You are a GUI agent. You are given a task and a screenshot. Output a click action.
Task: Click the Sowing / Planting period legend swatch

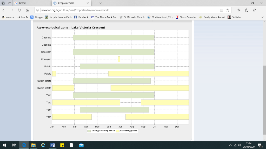pyautogui.click(x=89, y=131)
